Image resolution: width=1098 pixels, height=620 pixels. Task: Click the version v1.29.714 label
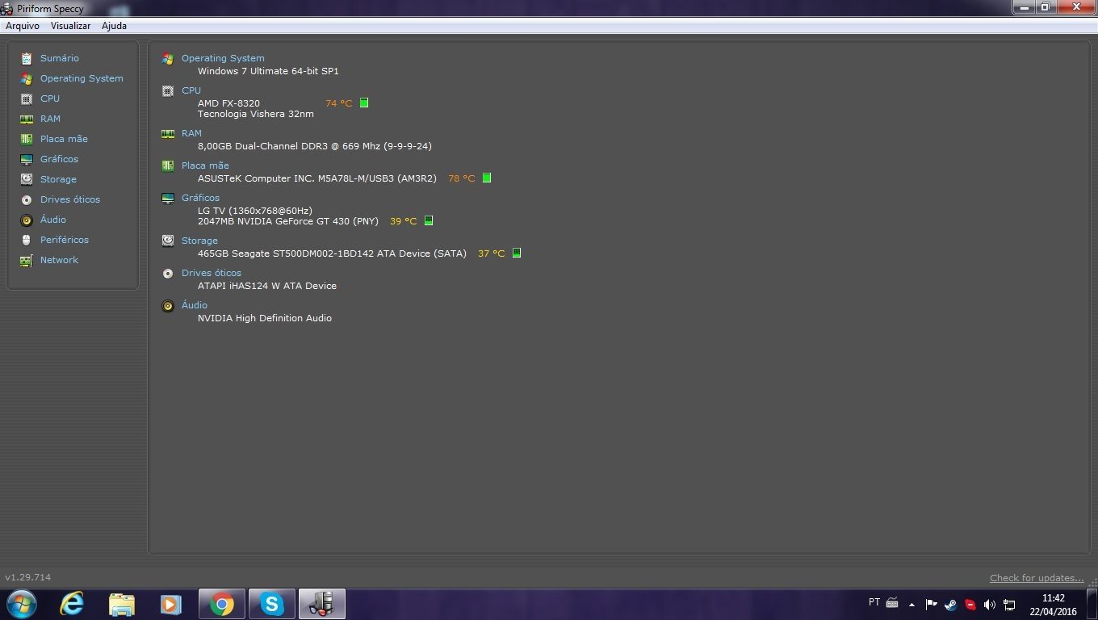pyautogui.click(x=28, y=577)
